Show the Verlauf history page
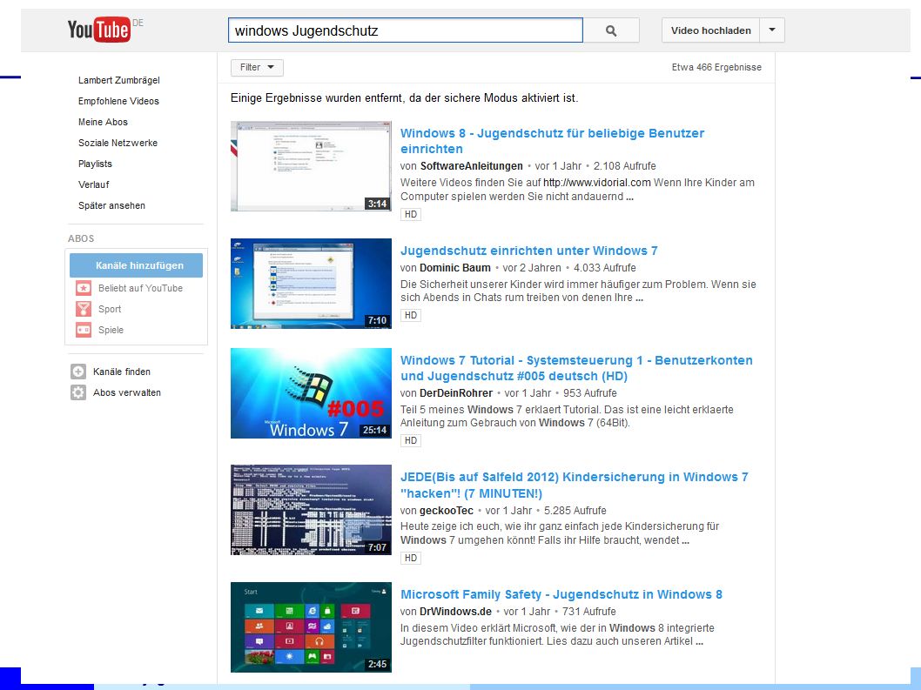The height and width of the screenshot is (690, 921). pos(93,184)
